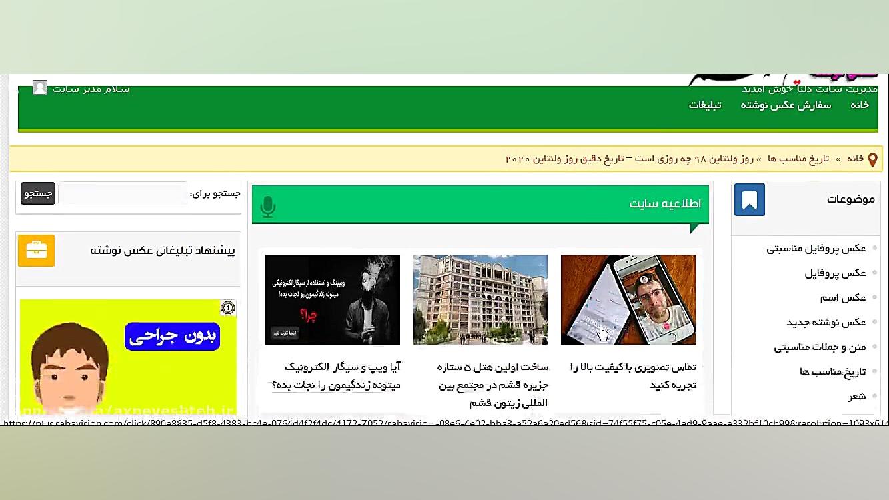Open the user avatar beside سلام مدیر سایت
This screenshot has width=889, height=500.
(40, 87)
